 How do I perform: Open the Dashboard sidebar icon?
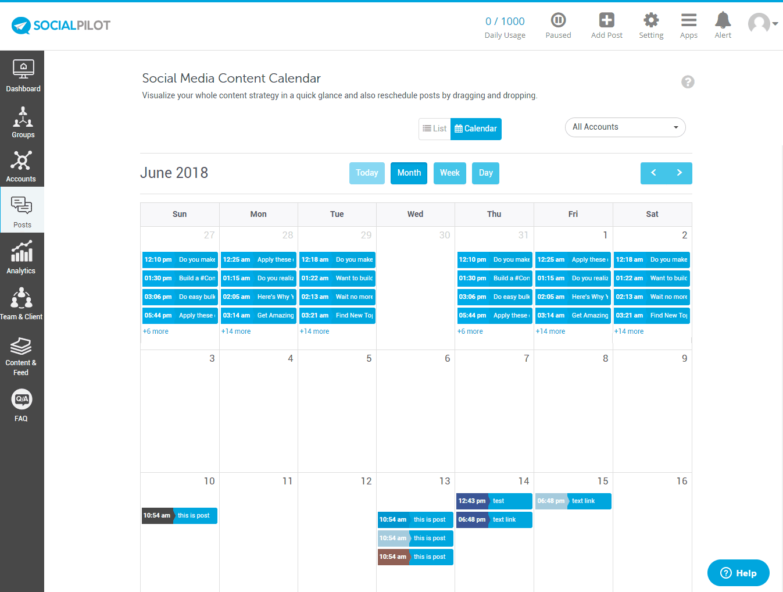coord(23,76)
